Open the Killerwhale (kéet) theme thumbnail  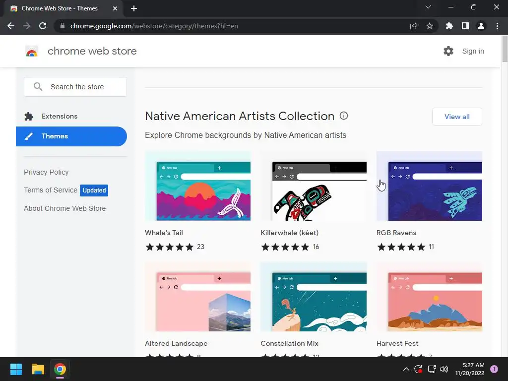click(x=314, y=186)
